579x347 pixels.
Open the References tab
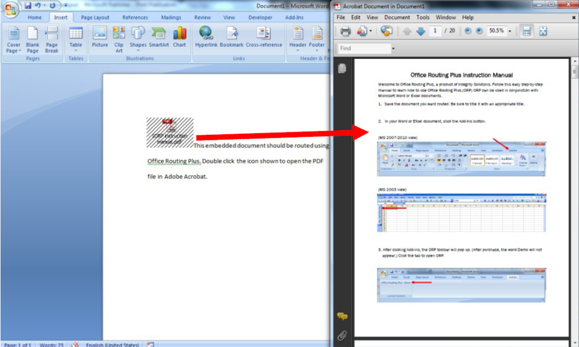click(135, 18)
